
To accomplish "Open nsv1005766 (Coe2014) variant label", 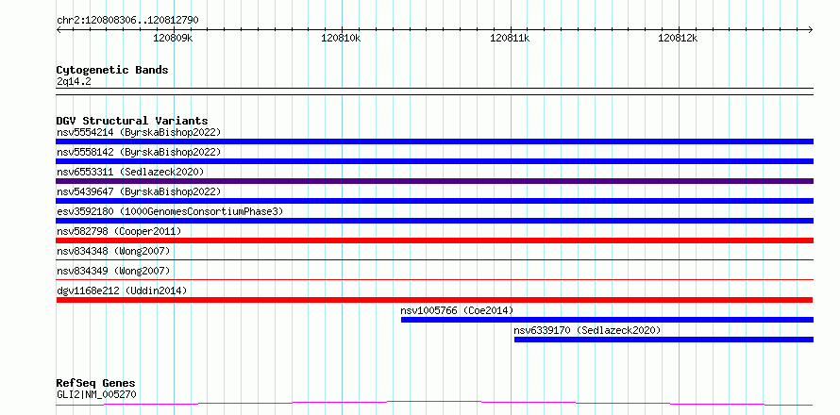I will coord(457,310).
